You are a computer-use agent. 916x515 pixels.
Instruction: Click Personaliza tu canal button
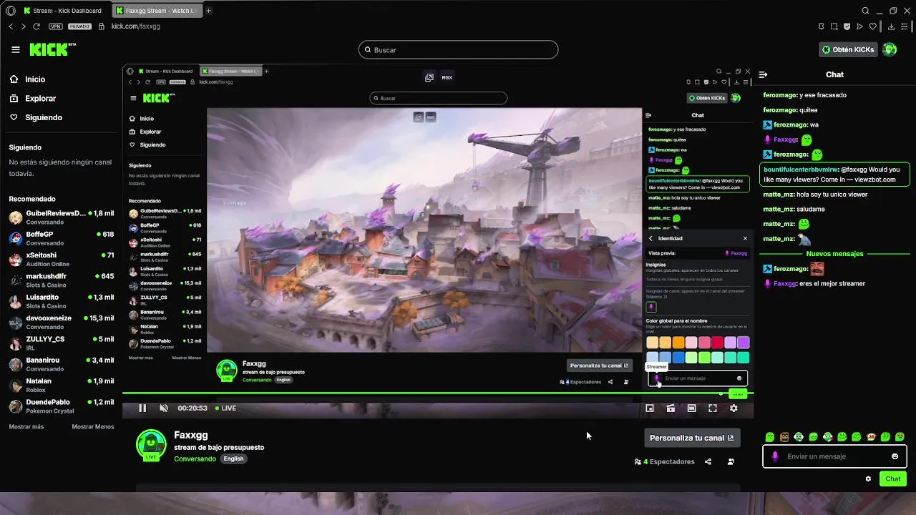click(x=692, y=438)
